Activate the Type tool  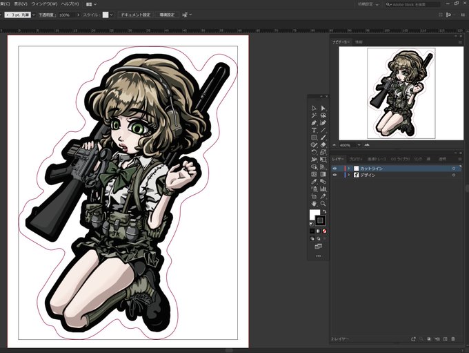[314, 130]
